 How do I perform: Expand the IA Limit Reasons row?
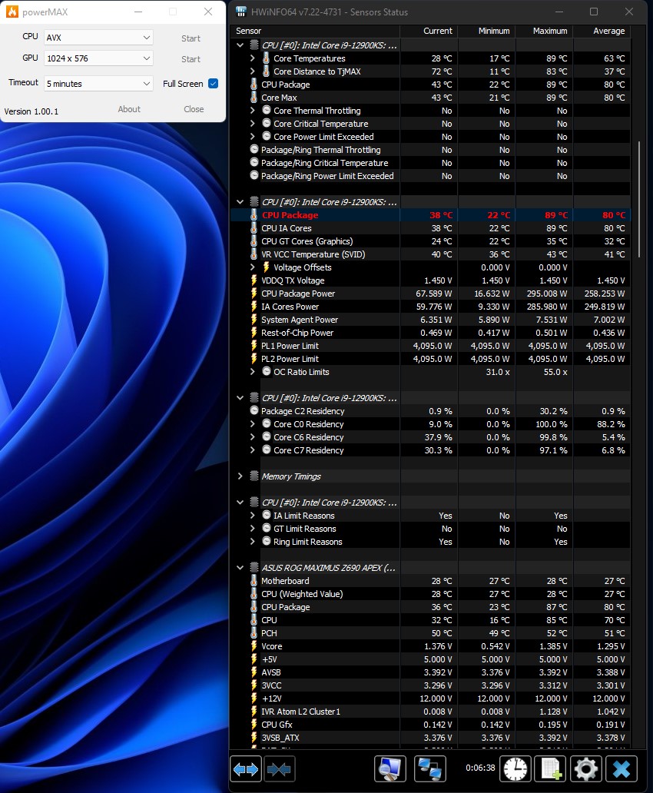(x=253, y=516)
